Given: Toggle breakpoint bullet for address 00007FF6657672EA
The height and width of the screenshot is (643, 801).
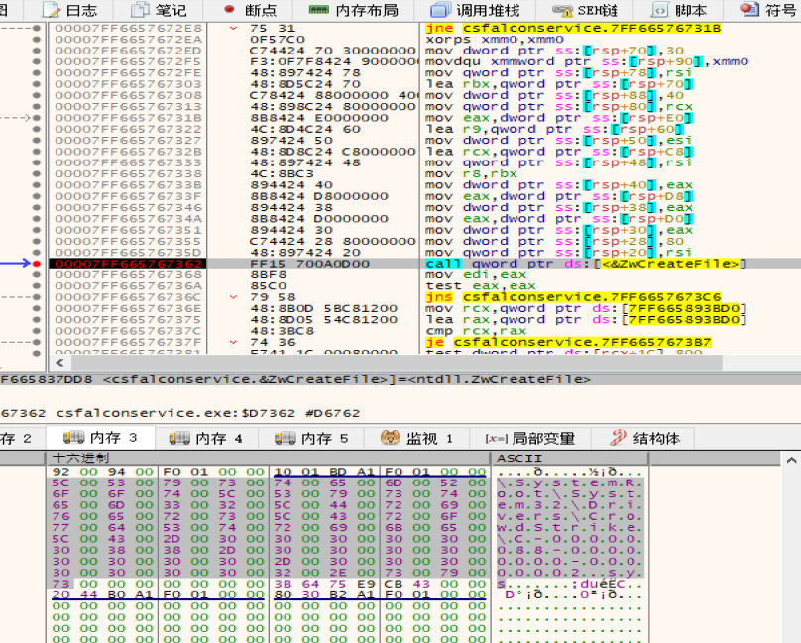Looking at the screenshot, I should [x=37, y=40].
